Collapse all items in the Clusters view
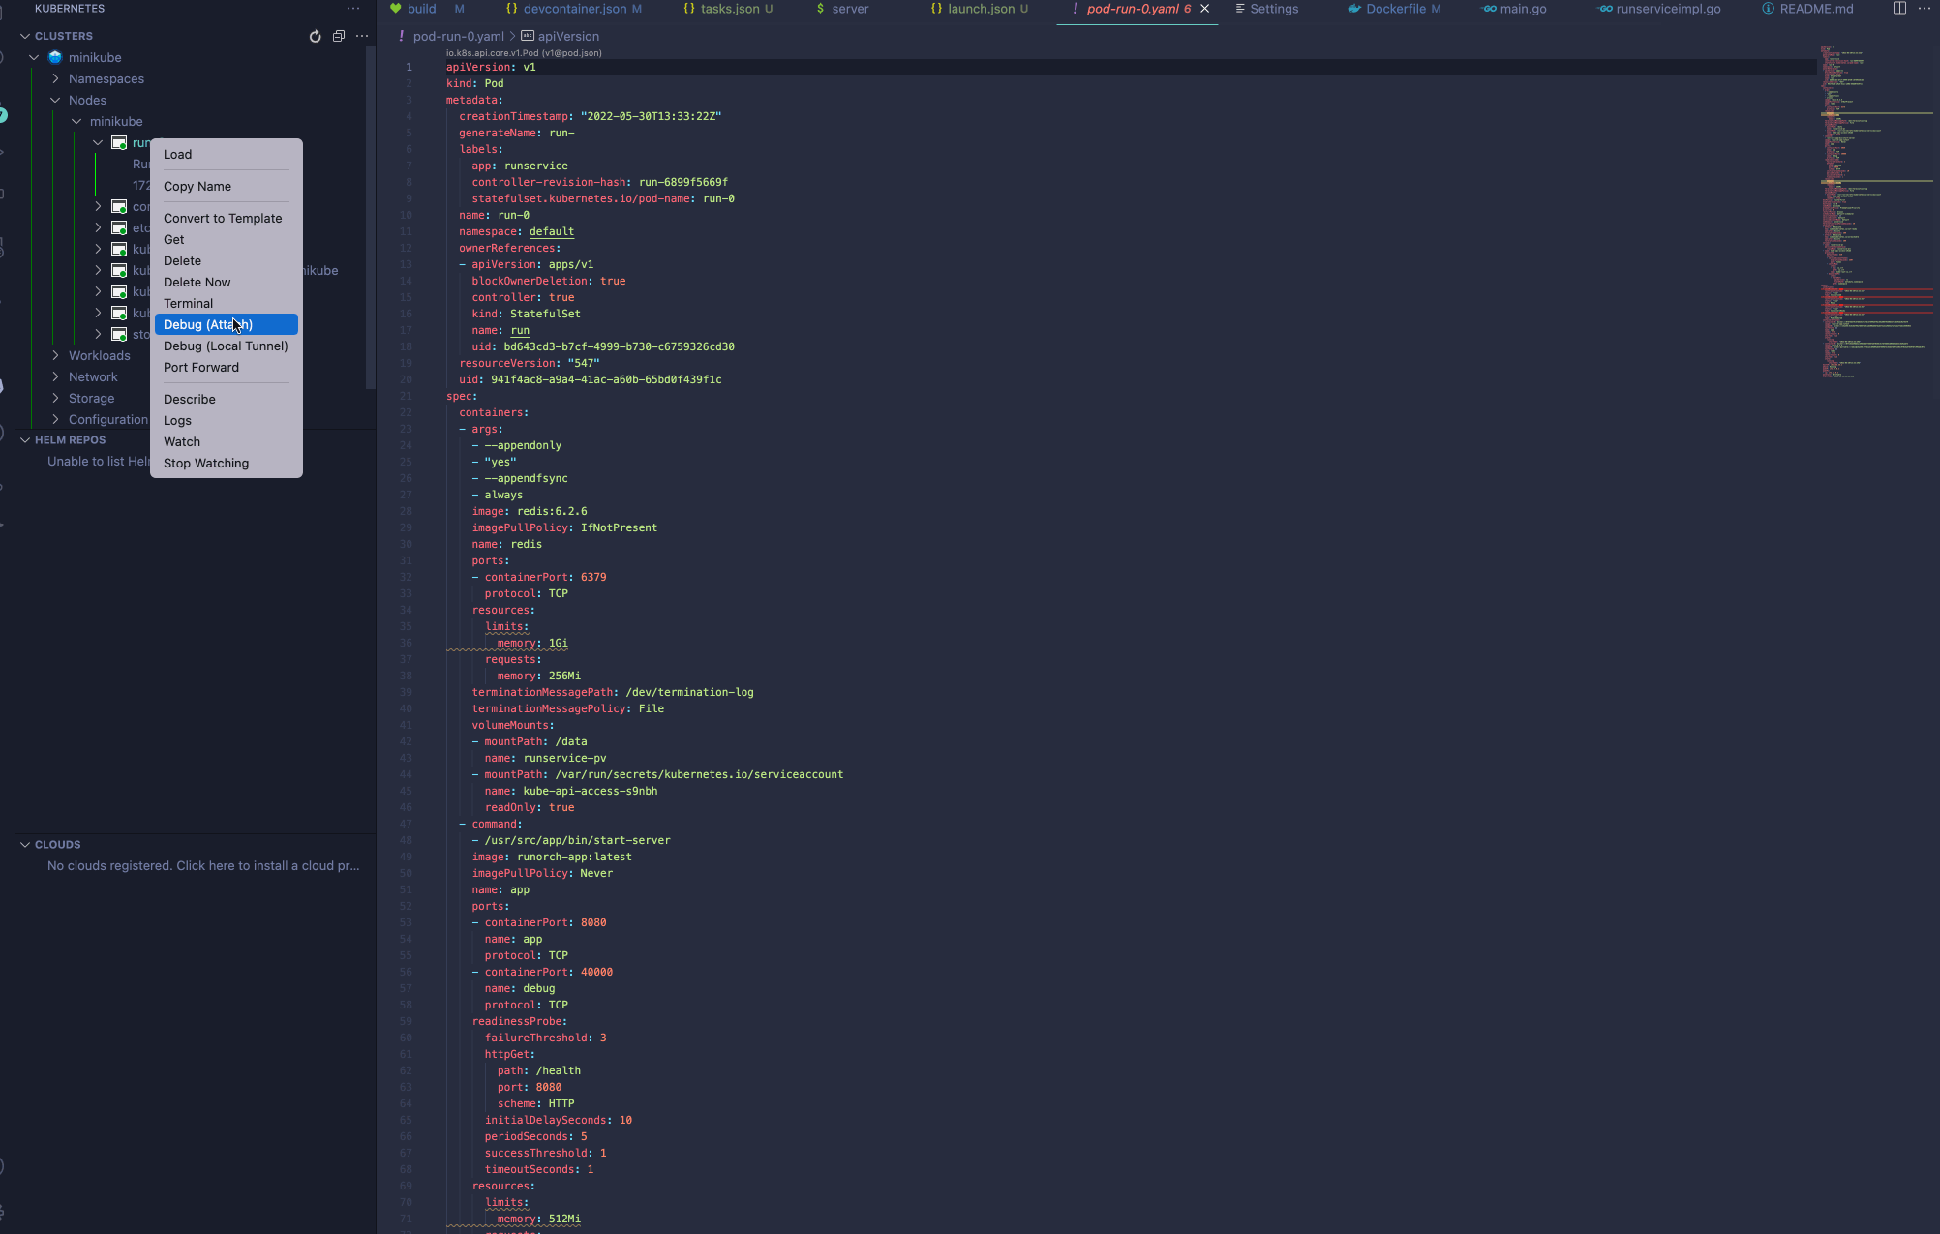 (x=339, y=36)
